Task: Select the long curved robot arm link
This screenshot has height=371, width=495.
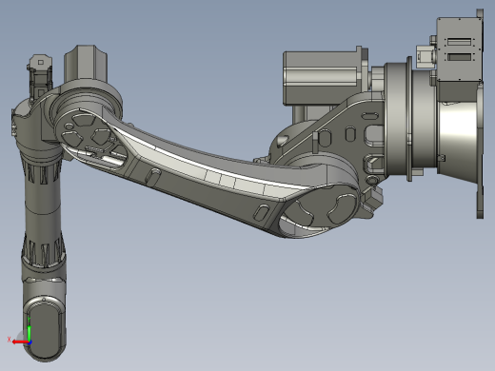Action: pos(207,173)
